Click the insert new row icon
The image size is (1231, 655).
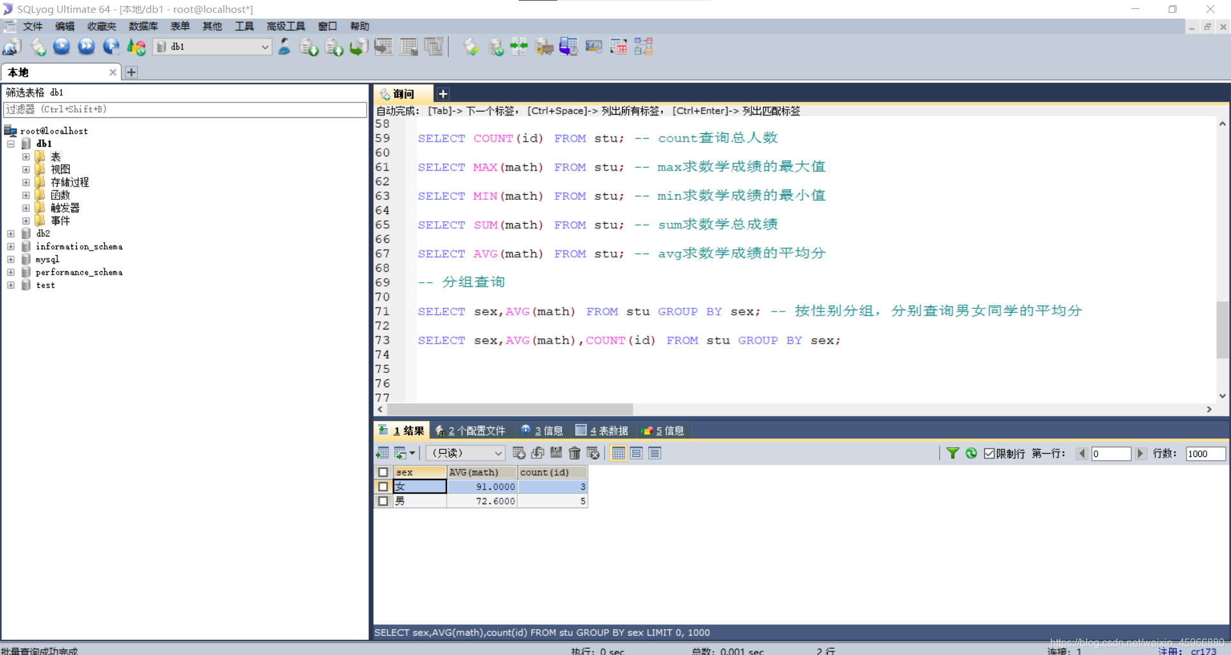519,453
